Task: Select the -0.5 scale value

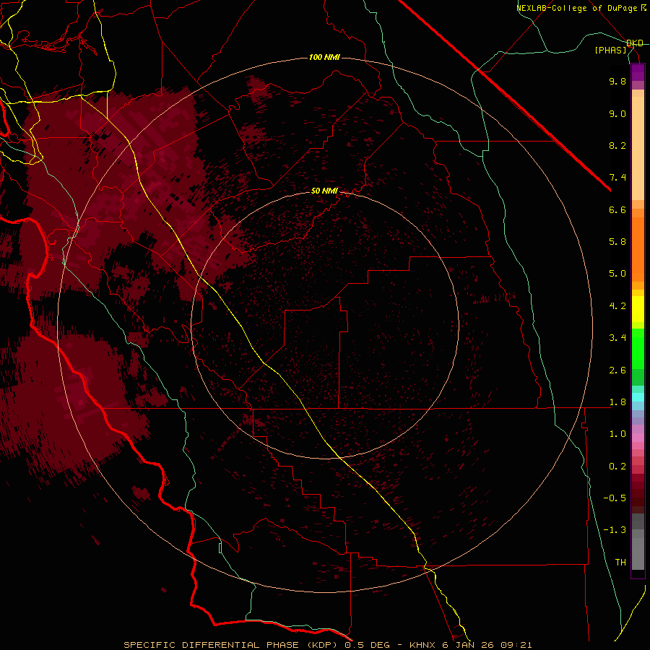Action: point(615,498)
